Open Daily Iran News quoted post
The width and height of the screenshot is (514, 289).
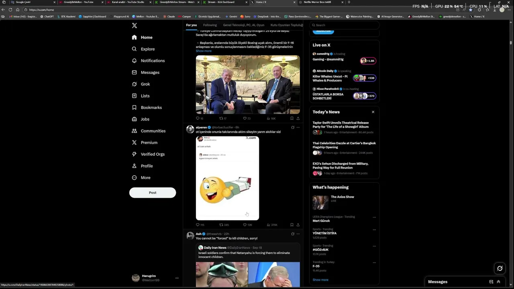(248, 265)
